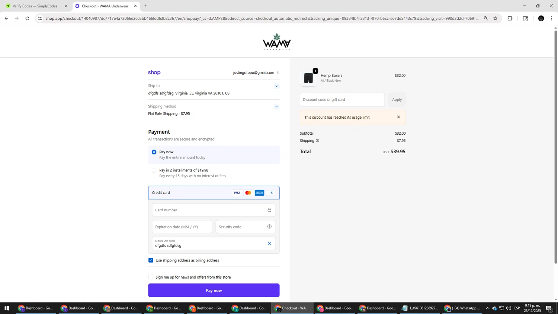Click the Shop Pay logo
The height and width of the screenshot is (314, 558).
[154, 73]
